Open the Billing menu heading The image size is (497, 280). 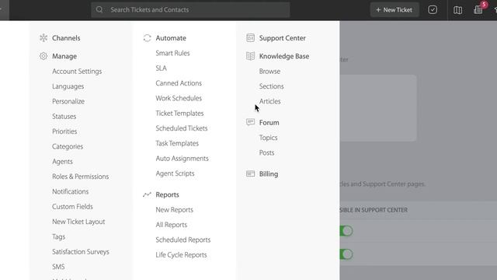tap(269, 174)
